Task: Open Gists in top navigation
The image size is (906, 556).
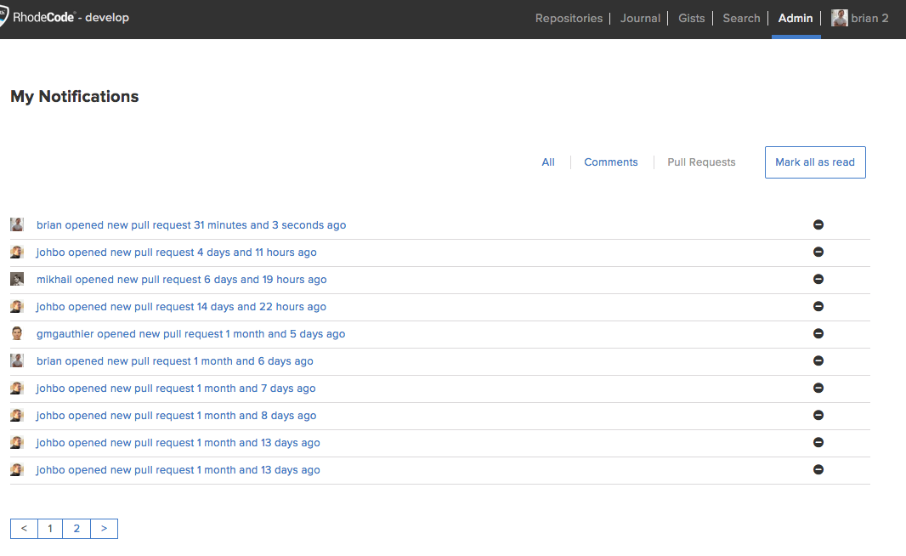Action: tap(691, 18)
